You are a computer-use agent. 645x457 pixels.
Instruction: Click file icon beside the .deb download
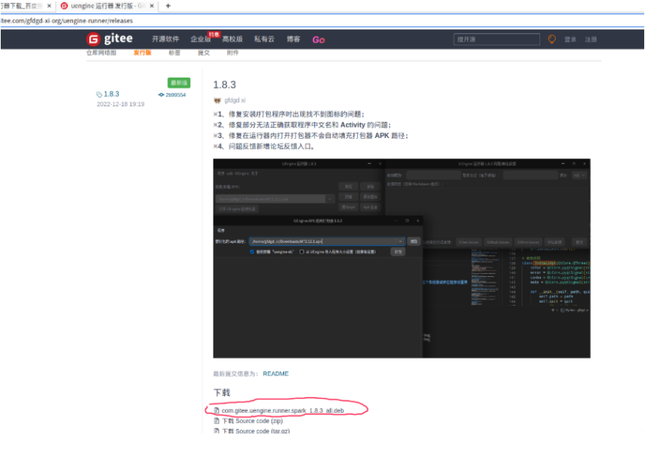pyautogui.click(x=217, y=410)
